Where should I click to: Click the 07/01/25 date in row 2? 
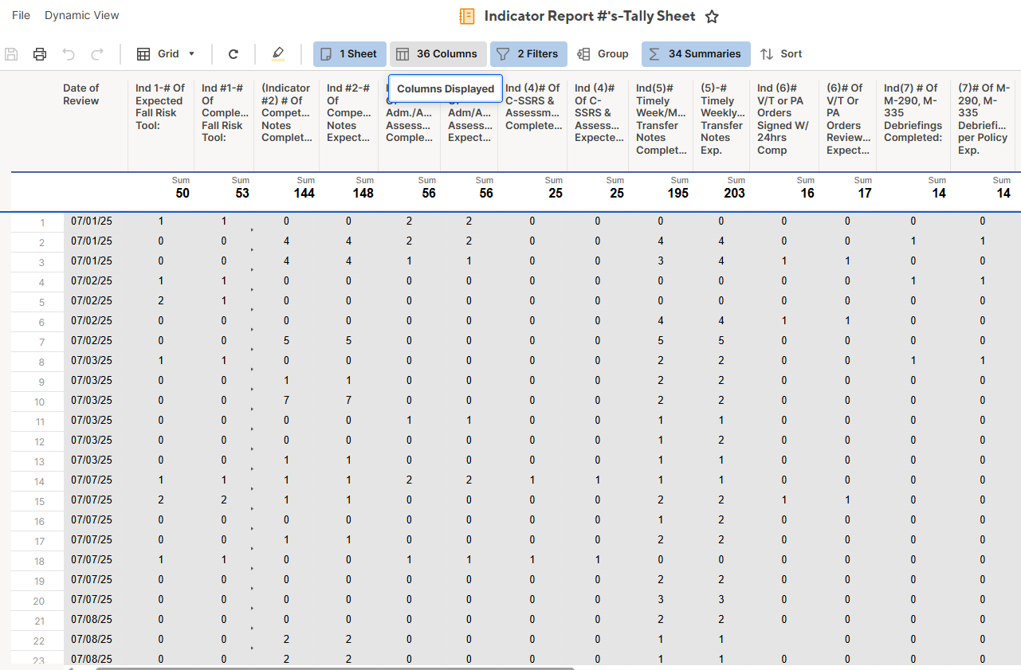click(x=92, y=241)
